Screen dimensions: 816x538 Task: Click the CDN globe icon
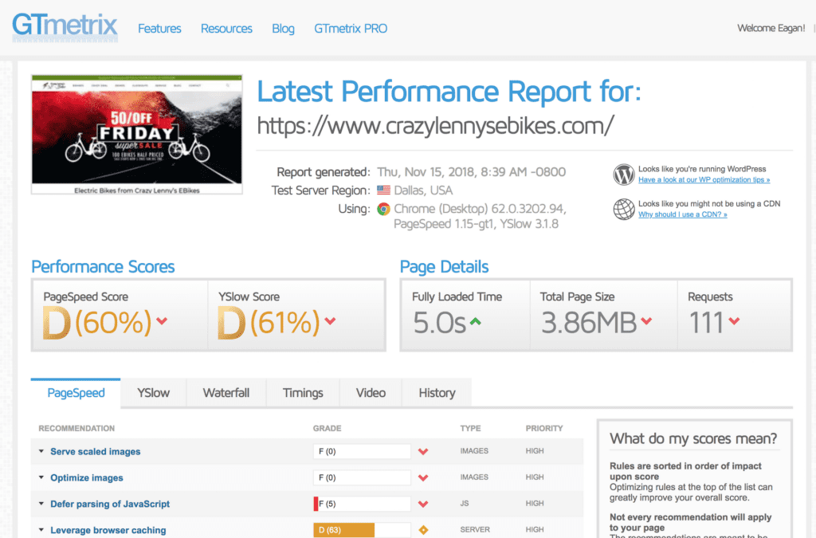pos(623,209)
